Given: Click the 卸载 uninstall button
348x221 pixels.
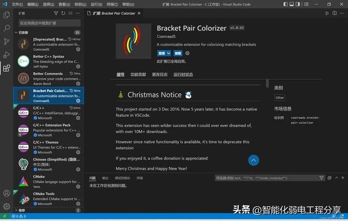Looking at the screenshot, I should coord(178,53).
